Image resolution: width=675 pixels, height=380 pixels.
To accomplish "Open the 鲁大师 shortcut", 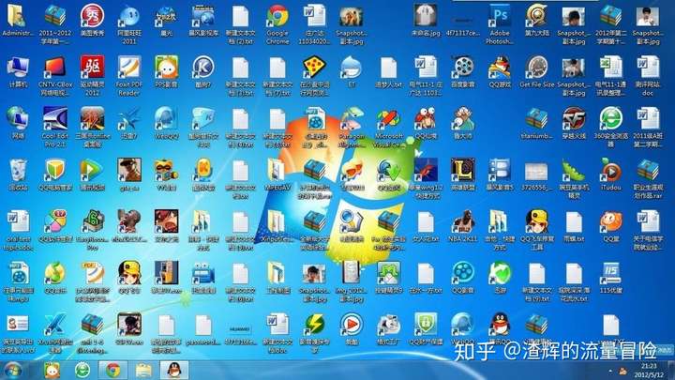I will 463,119.
